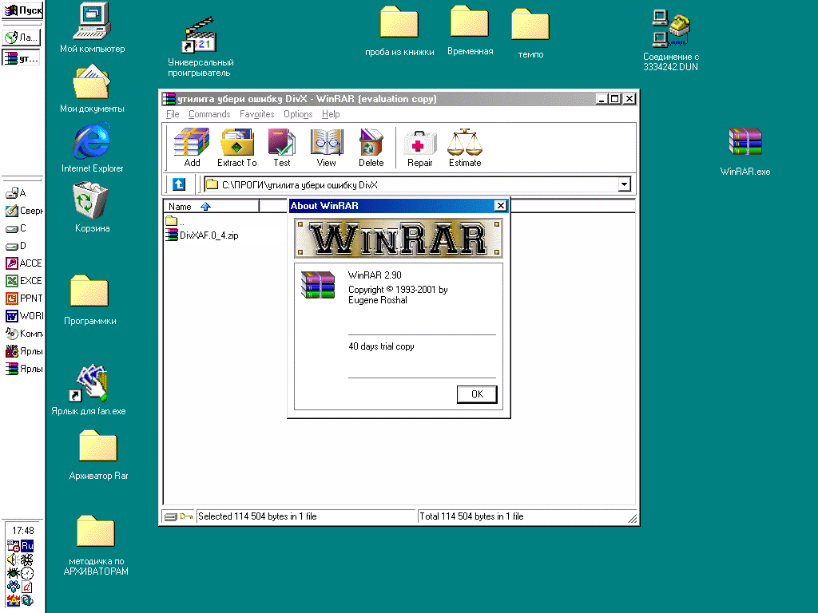Screen dimensions: 818x613
Task: Launch the EXCE Excel shortcut
Action: pos(23,281)
